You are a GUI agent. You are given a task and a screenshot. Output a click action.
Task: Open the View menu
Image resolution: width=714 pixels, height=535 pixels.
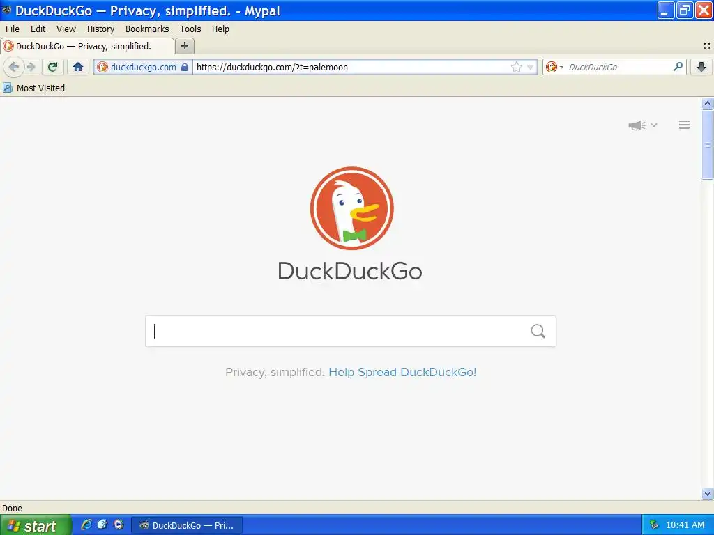pos(66,29)
